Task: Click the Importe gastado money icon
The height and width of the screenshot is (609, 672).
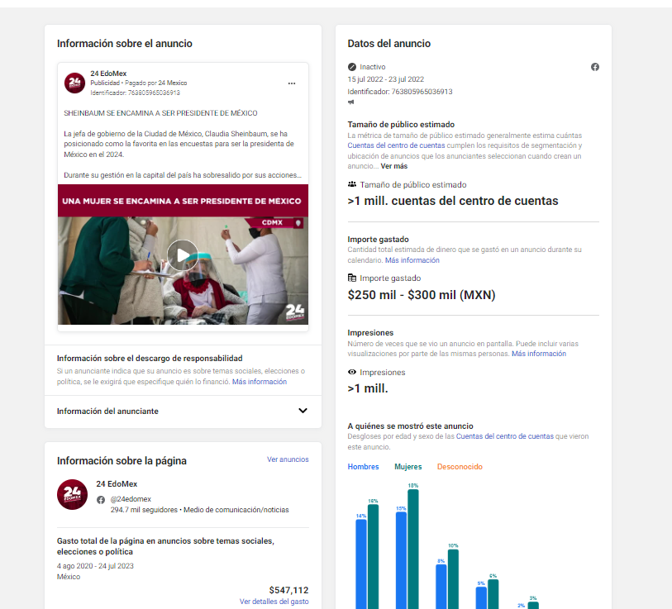Action: tap(352, 278)
